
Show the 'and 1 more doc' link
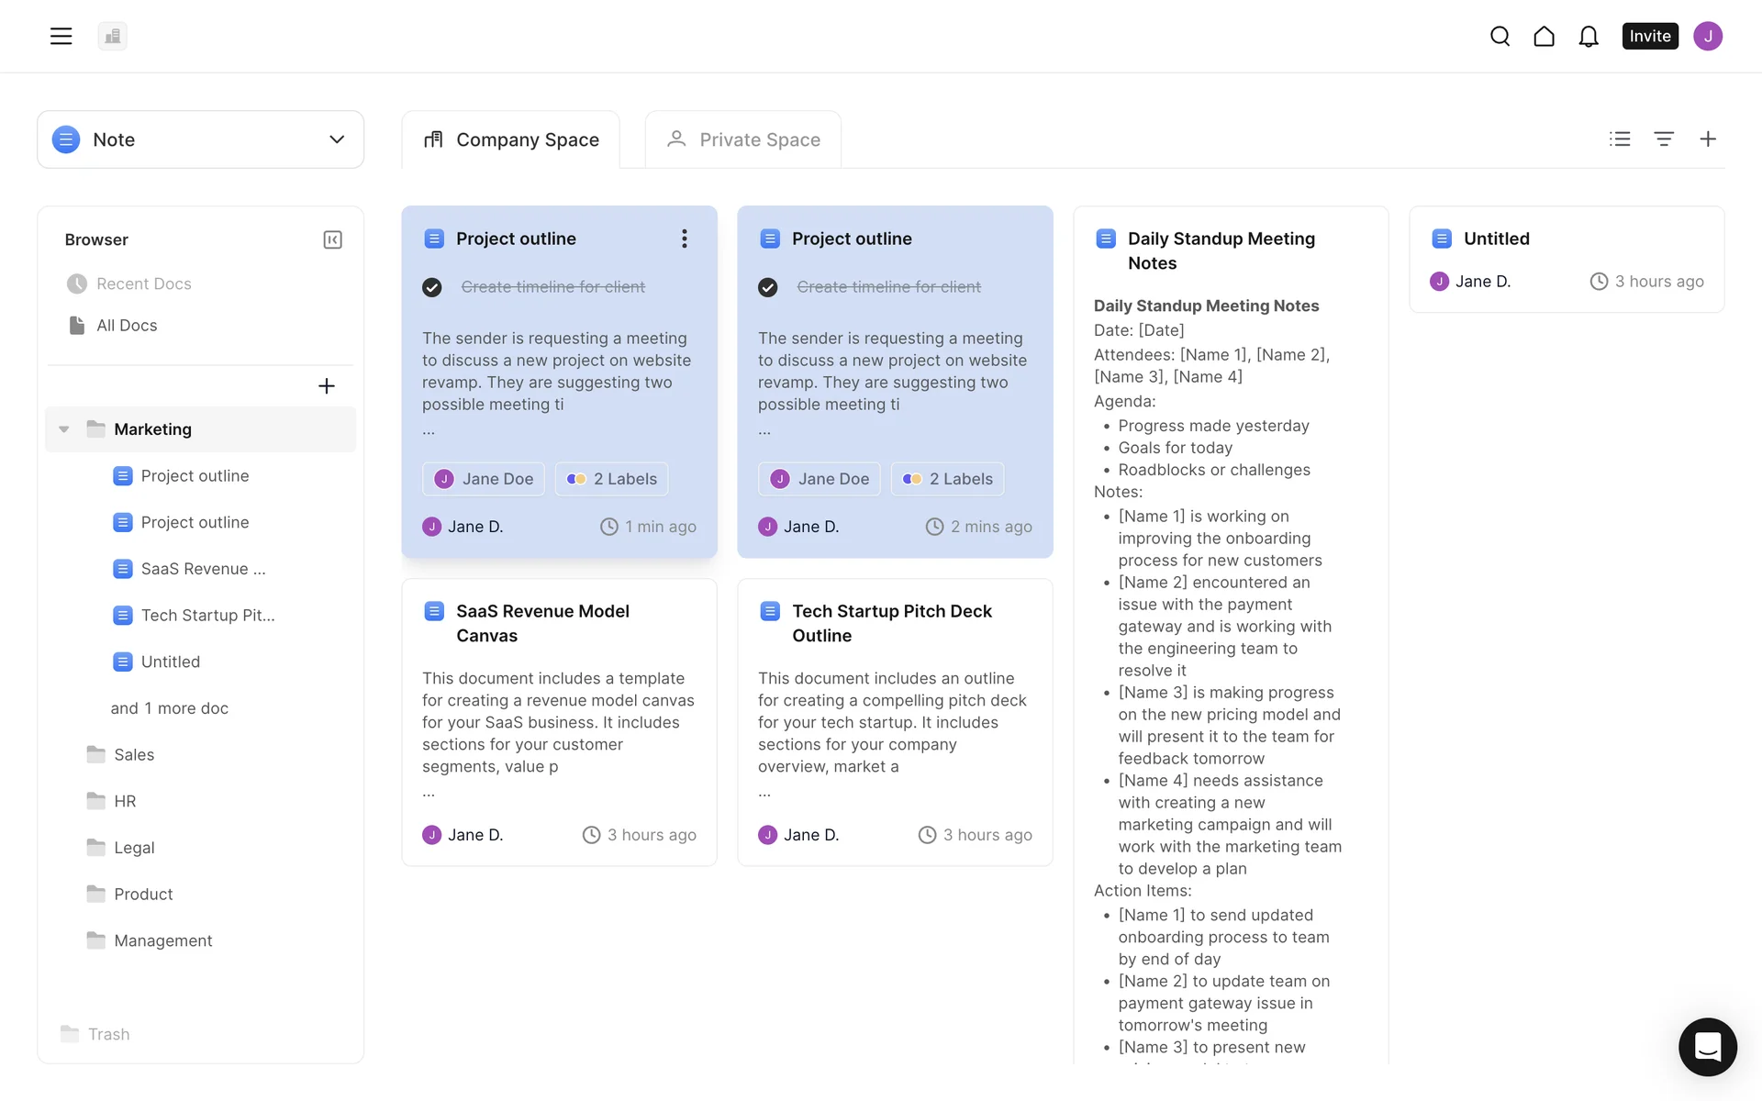170,708
